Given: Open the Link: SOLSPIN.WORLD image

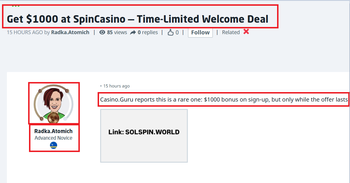Looking at the screenshot, I should click(x=144, y=136).
